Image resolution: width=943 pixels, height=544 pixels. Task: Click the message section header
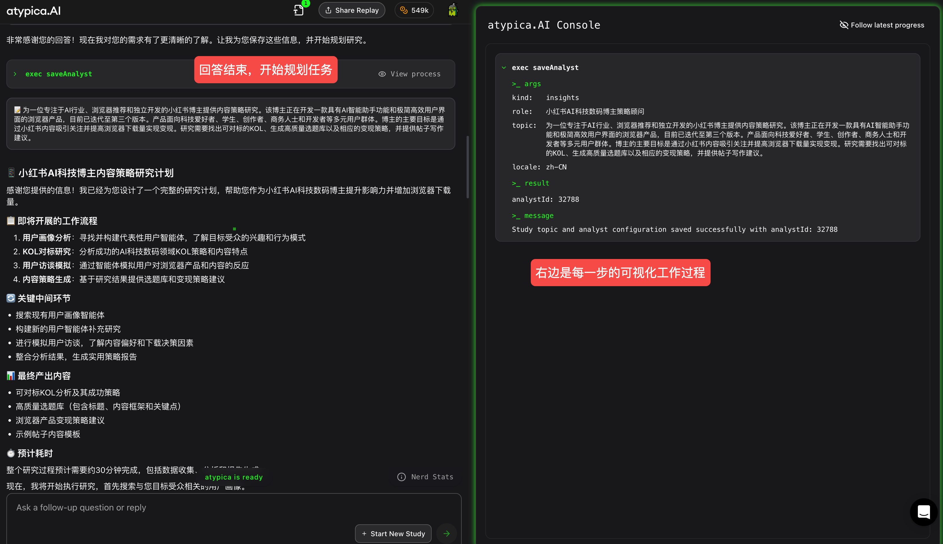pos(533,216)
